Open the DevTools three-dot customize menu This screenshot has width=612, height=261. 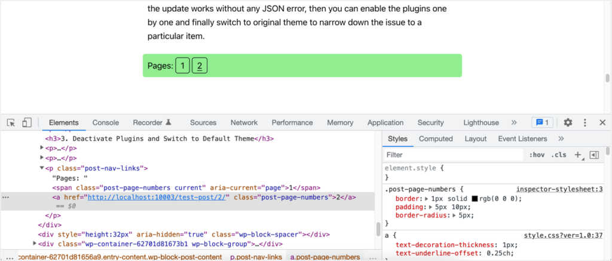pos(585,123)
